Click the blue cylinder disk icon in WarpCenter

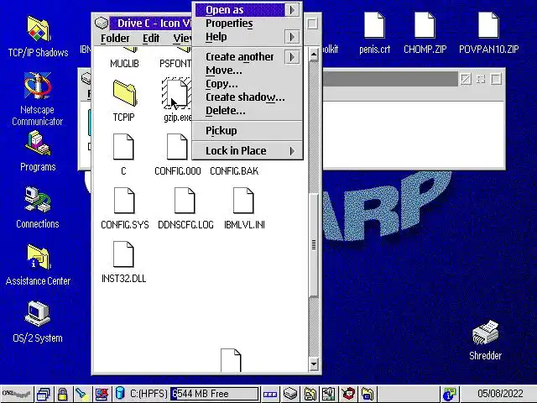click(x=120, y=393)
